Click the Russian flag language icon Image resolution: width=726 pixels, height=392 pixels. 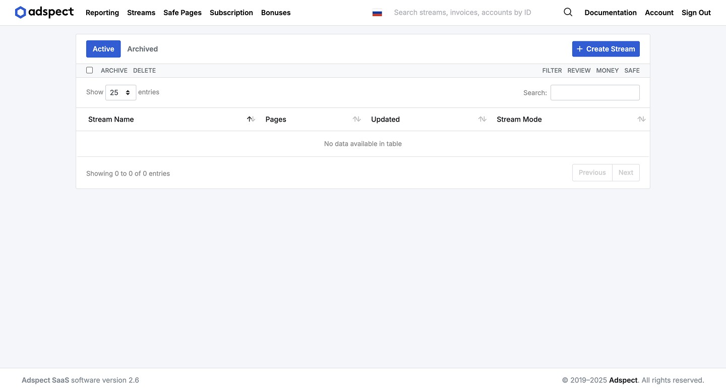pyautogui.click(x=377, y=13)
